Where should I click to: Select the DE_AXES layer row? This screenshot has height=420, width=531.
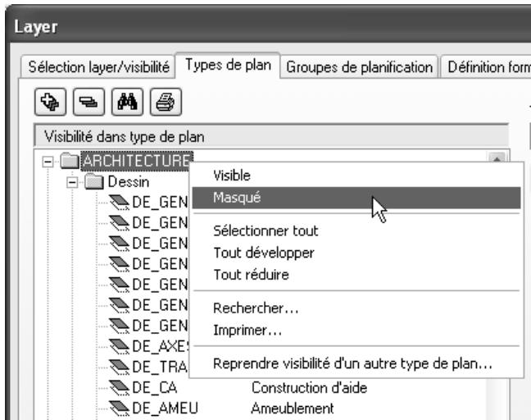coord(160,346)
